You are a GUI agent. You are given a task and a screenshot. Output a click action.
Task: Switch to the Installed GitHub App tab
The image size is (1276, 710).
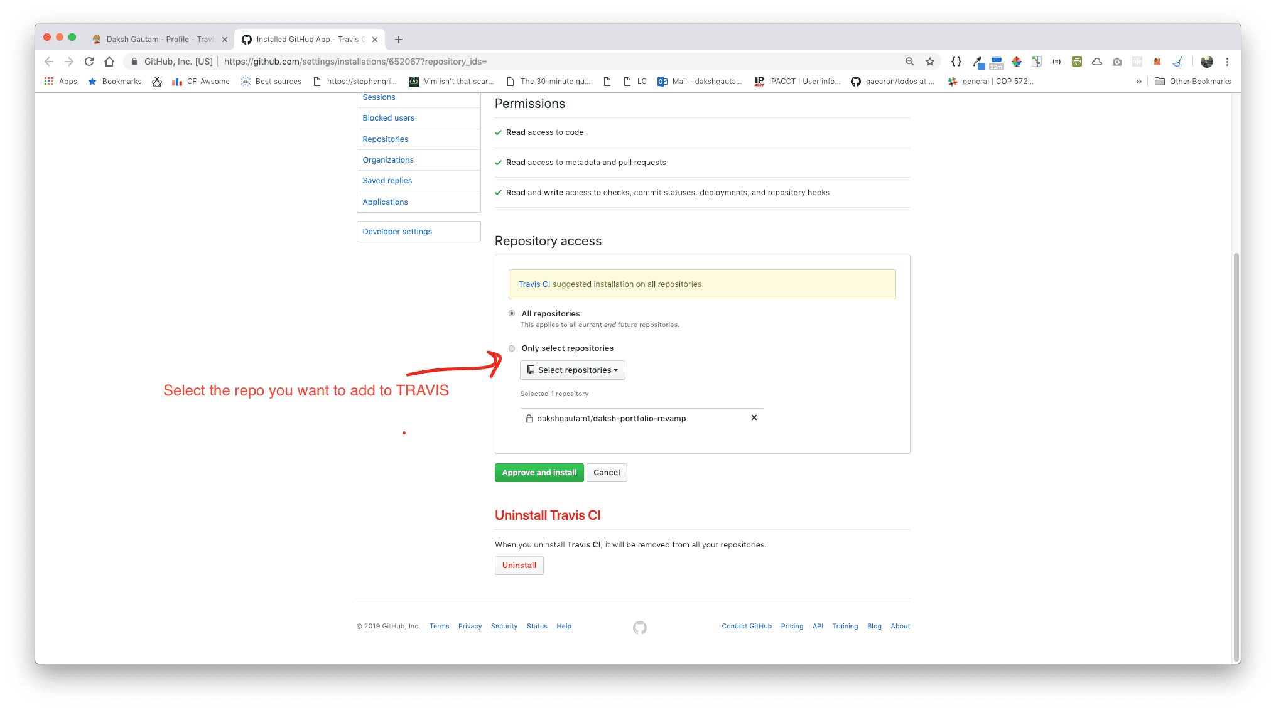pos(309,40)
